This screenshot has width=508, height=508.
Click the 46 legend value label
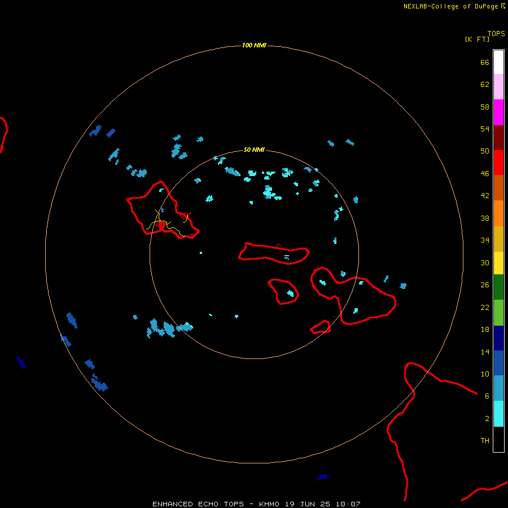[485, 173]
